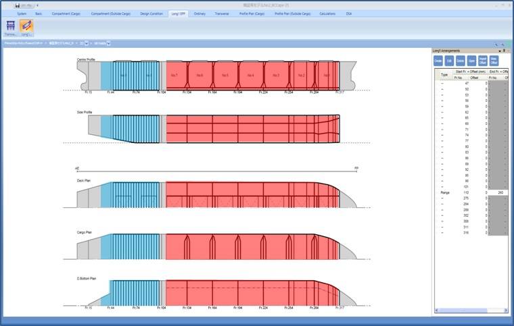Viewport: 514px width, 326px height.
Task: Switch to the Compartment (Cargo) tab
Action: pos(66,13)
